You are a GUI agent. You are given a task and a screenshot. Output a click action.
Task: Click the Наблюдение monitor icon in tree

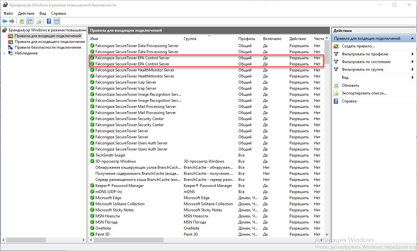(x=11, y=53)
